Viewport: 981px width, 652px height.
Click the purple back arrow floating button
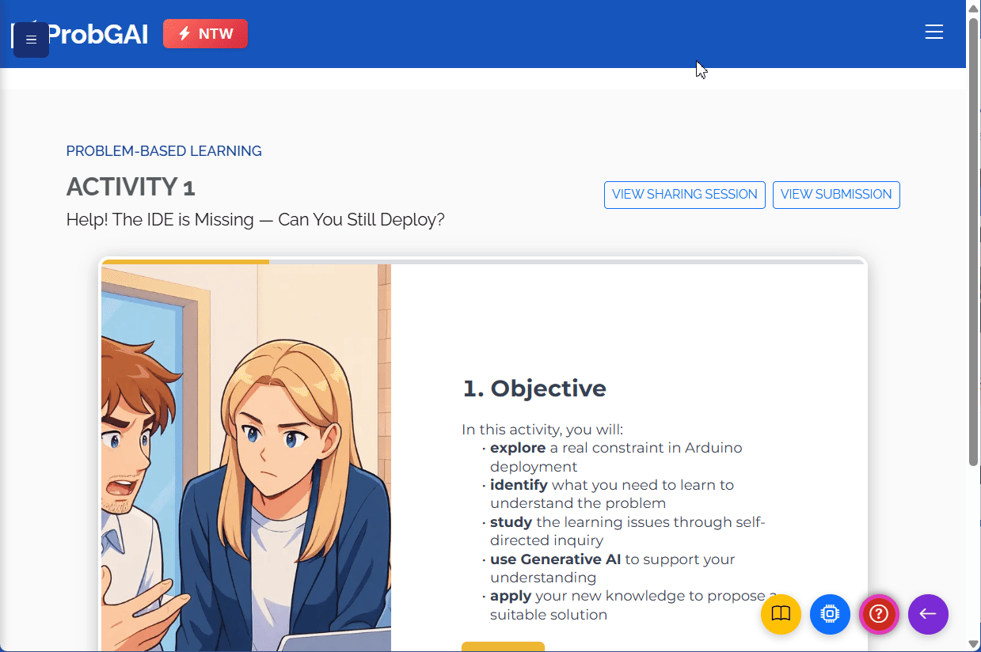(928, 614)
